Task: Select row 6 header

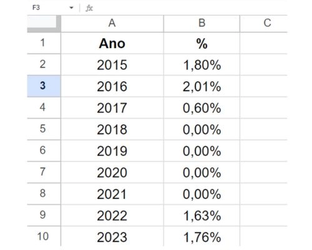Action: [44, 151]
